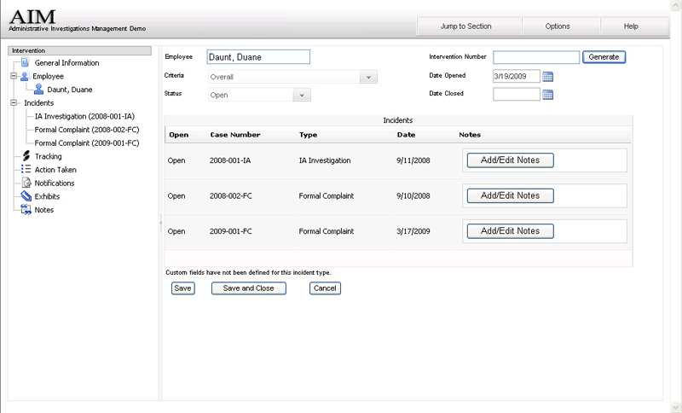682x413 pixels.
Task: Click the Tracking icon in sidebar
Action: point(26,156)
